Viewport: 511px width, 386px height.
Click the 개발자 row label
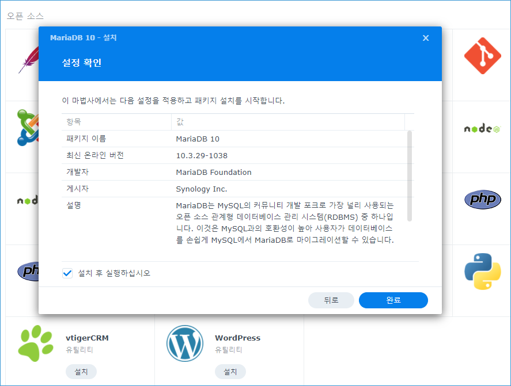78,172
